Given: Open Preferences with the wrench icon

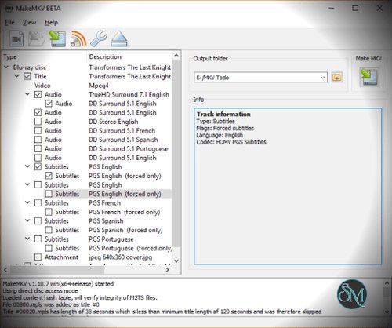Looking at the screenshot, I should [x=99, y=38].
